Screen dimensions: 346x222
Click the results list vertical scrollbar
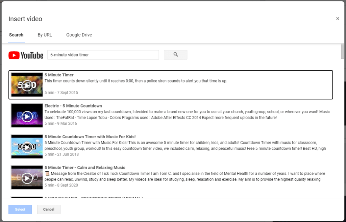click(342, 51)
